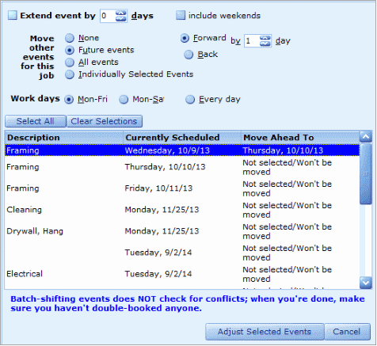
Task: Select the None radio button
Action: click(x=70, y=38)
